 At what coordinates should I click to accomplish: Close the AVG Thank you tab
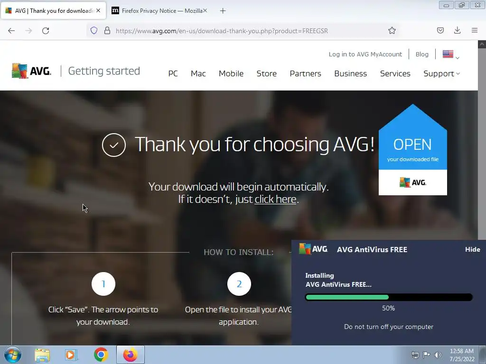(98, 10)
